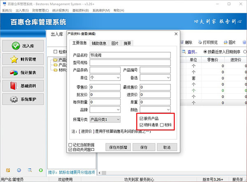Click the 删除 toolbar icon

[182, 42]
